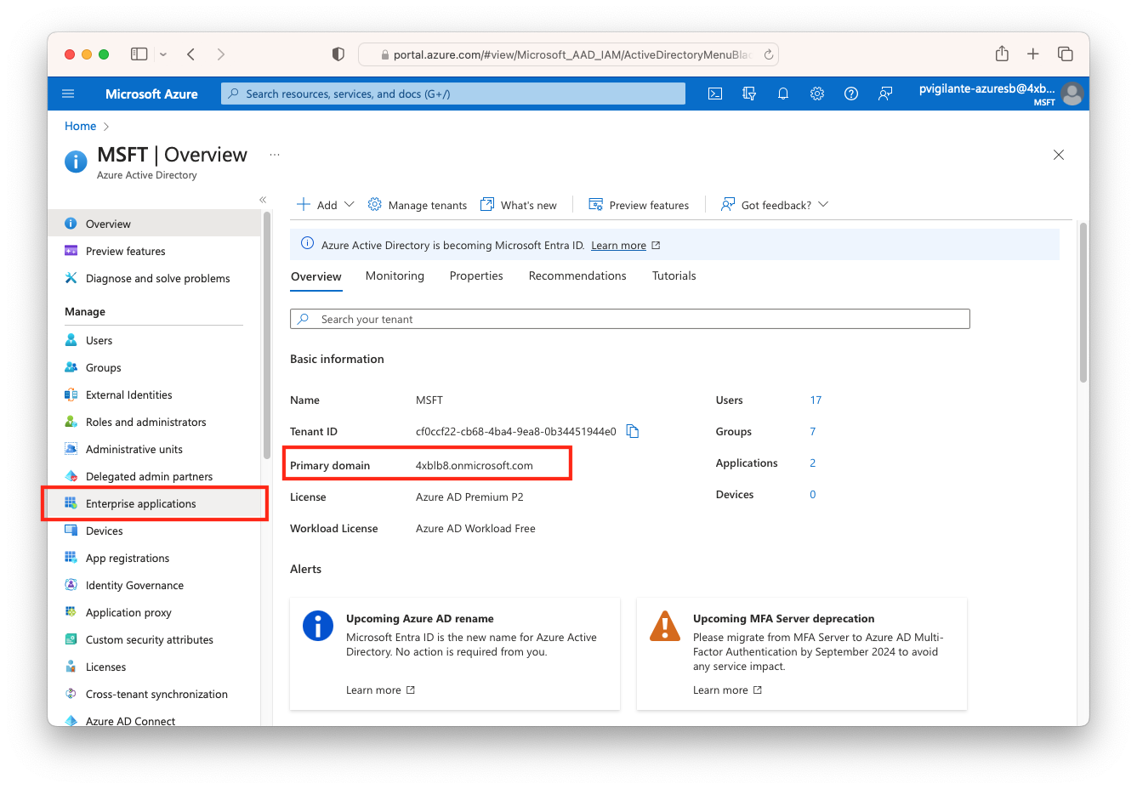Open App registrations from the sidebar
Screen dimensions: 1137x789
point(129,558)
